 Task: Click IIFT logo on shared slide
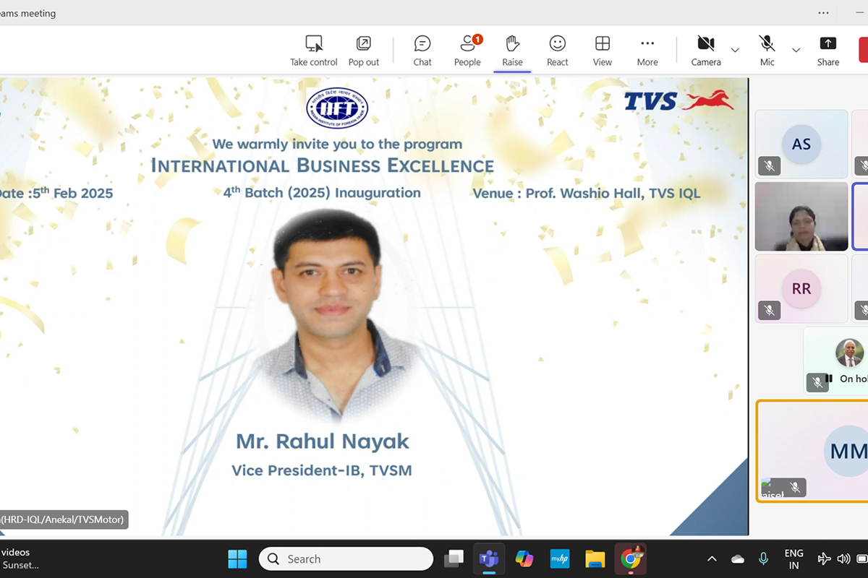tap(337, 108)
